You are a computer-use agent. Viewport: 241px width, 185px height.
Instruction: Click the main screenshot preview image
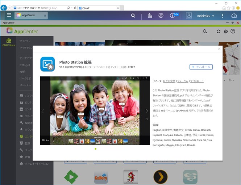pyautogui.click(x=95, y=110)
